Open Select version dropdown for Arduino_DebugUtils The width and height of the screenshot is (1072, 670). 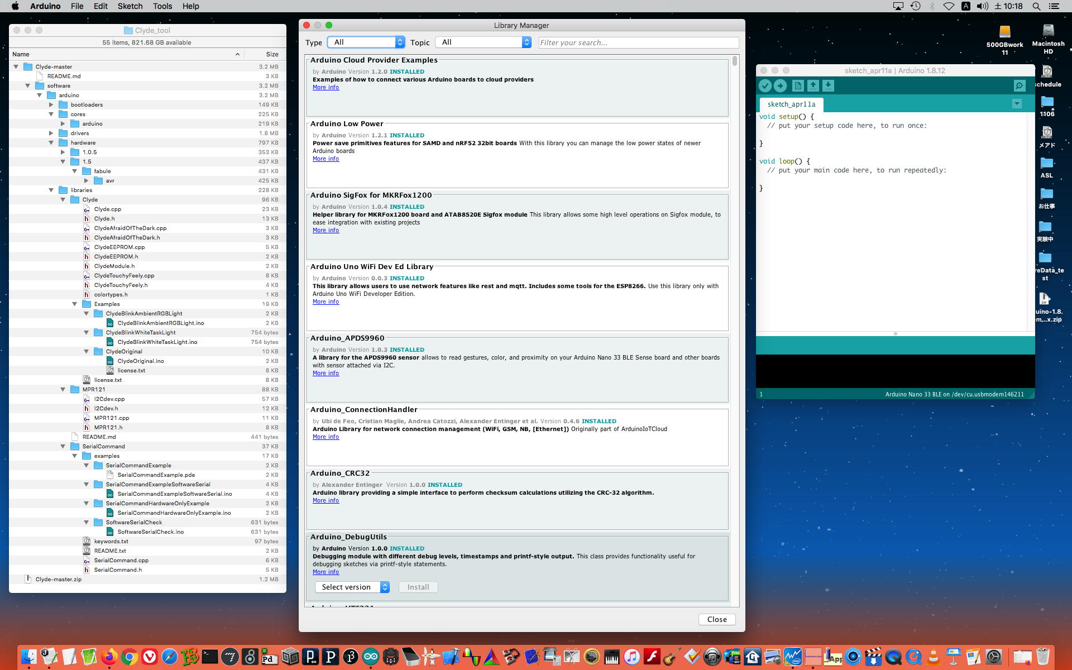(x=352, y=587)
